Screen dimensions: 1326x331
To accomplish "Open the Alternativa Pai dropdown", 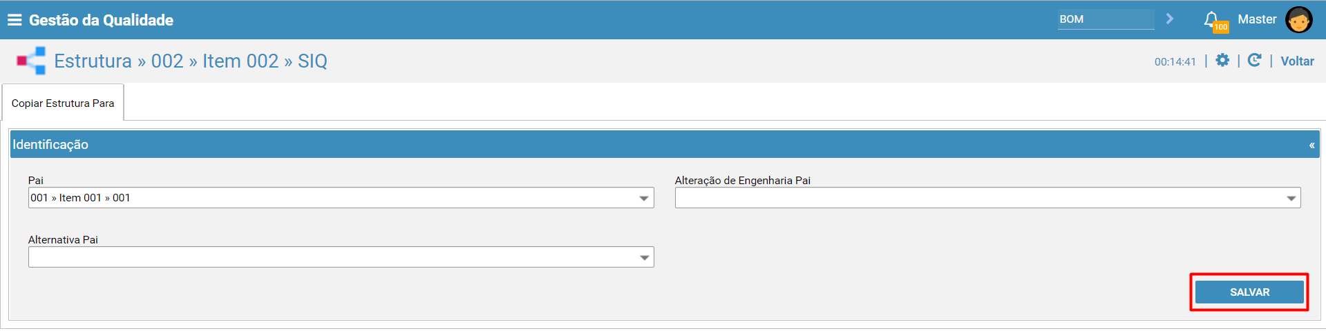I will tap(643, 257).
